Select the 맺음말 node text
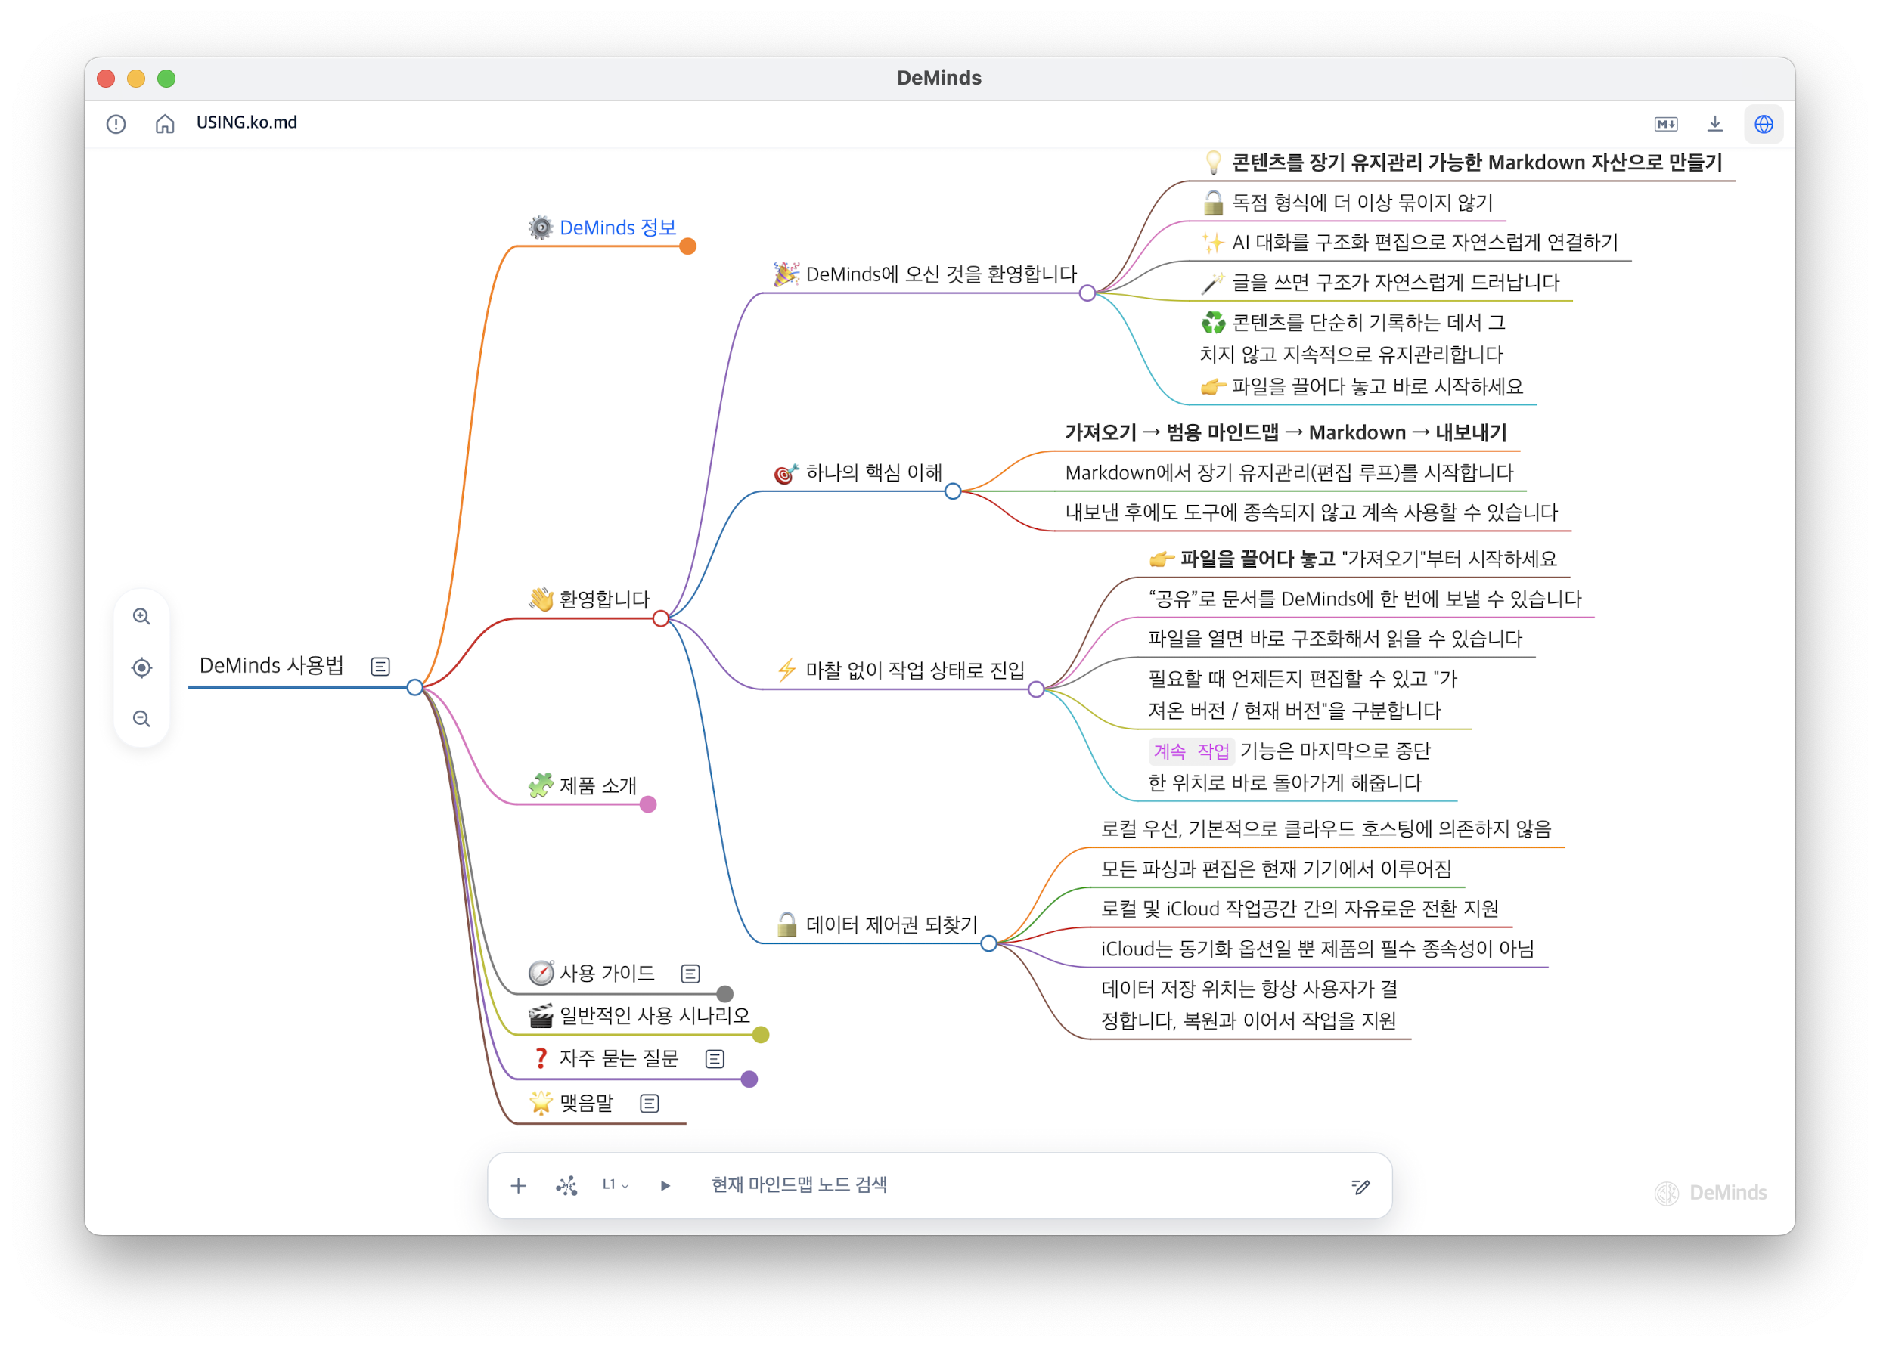Image resolution: width=1880 pixels, height=1347 pixels. (586, 1104)
